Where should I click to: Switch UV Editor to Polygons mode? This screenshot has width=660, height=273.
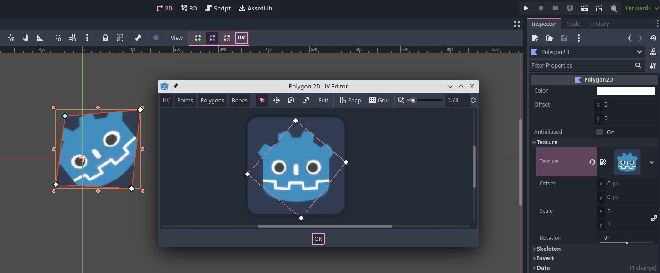(213, 100)
